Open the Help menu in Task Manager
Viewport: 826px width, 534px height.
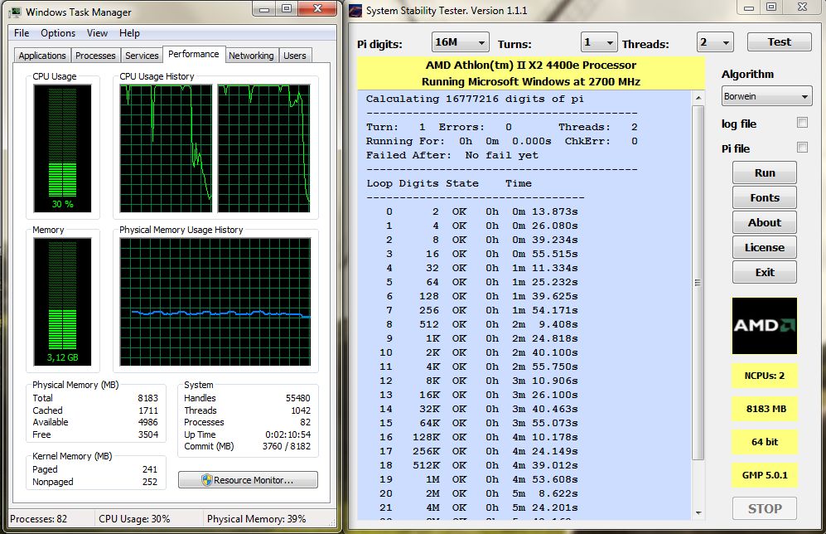129,33
